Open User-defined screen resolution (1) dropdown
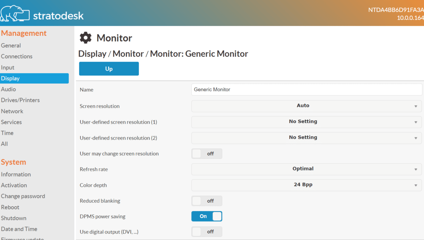This screenshot has height=240, width=424. 306,122
